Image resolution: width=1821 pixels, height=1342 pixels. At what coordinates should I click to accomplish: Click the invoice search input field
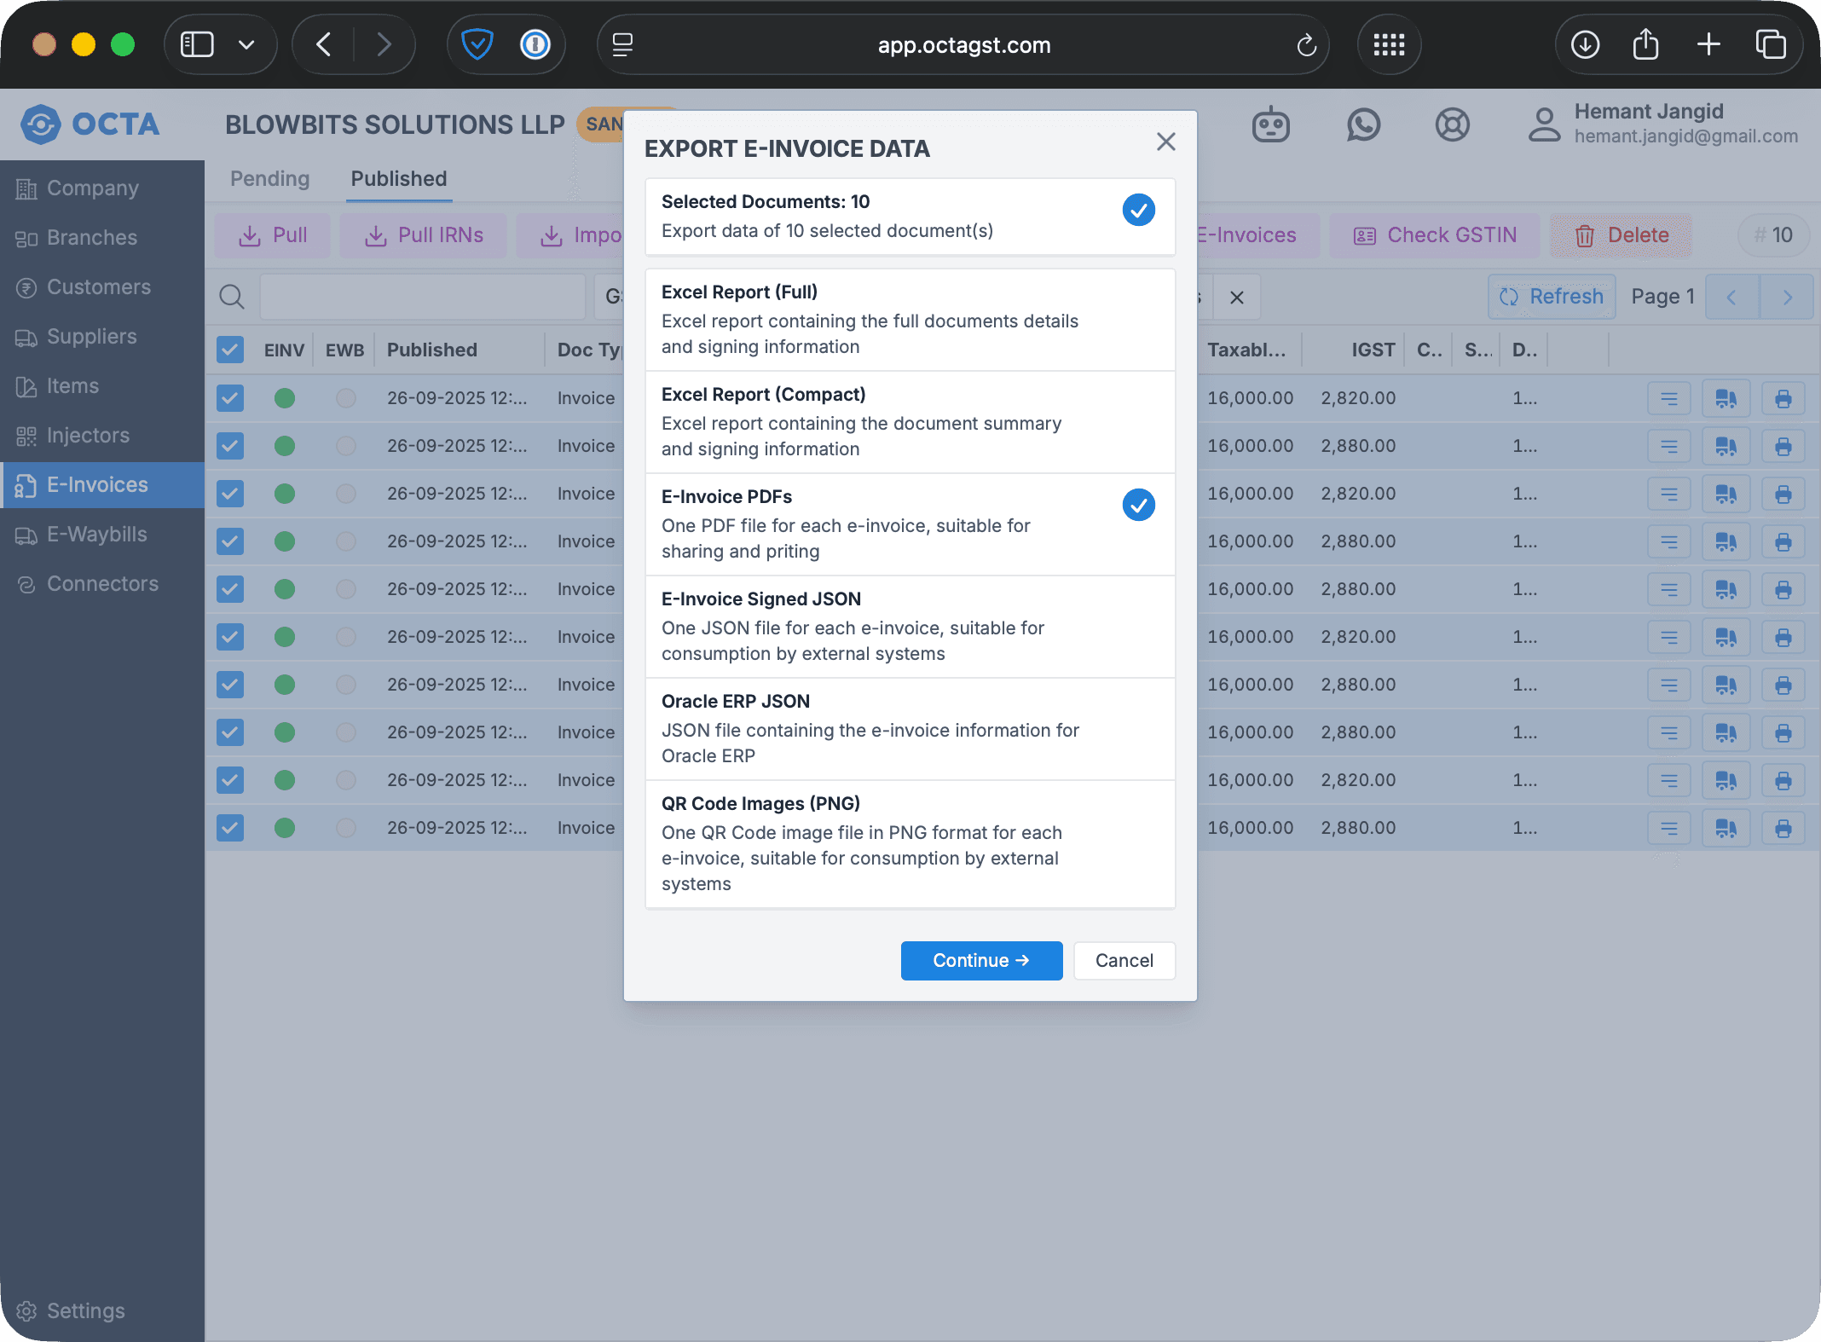tap(422, 297)
